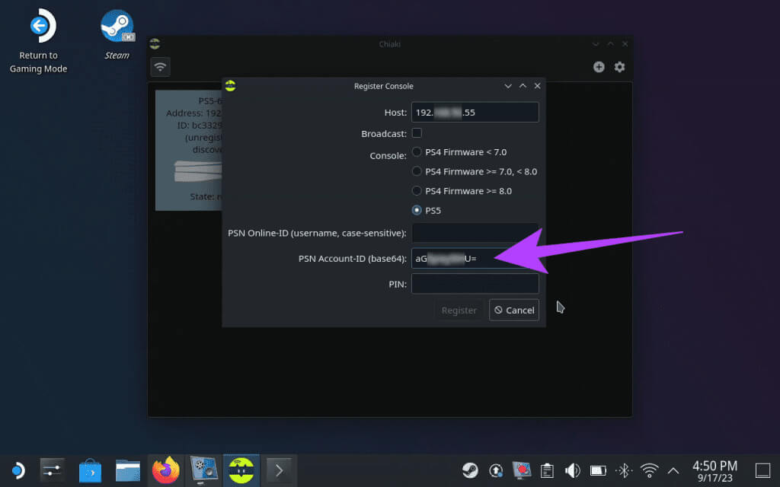Maximize the Register Console dialog with its up chevron

[x=523, y=86]
